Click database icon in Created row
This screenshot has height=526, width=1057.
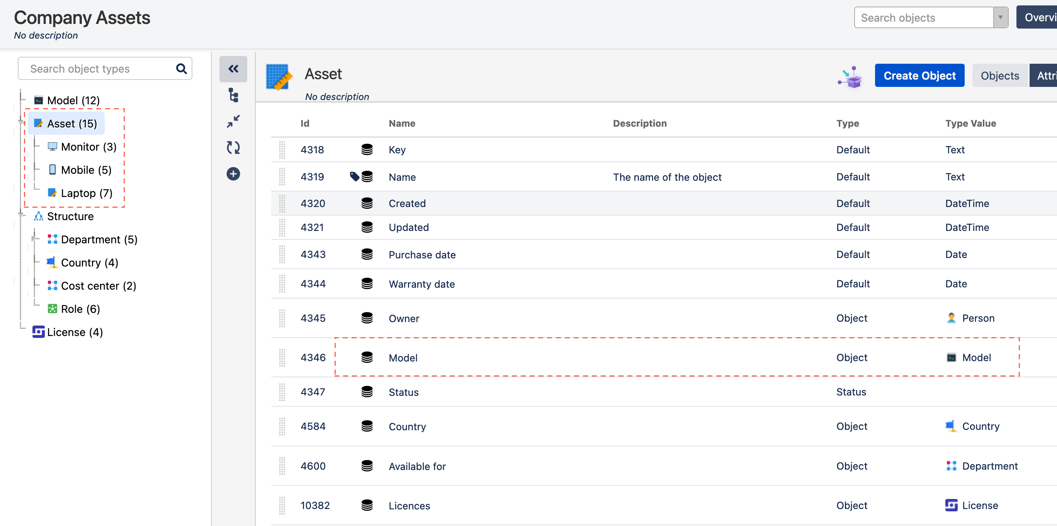367,203
